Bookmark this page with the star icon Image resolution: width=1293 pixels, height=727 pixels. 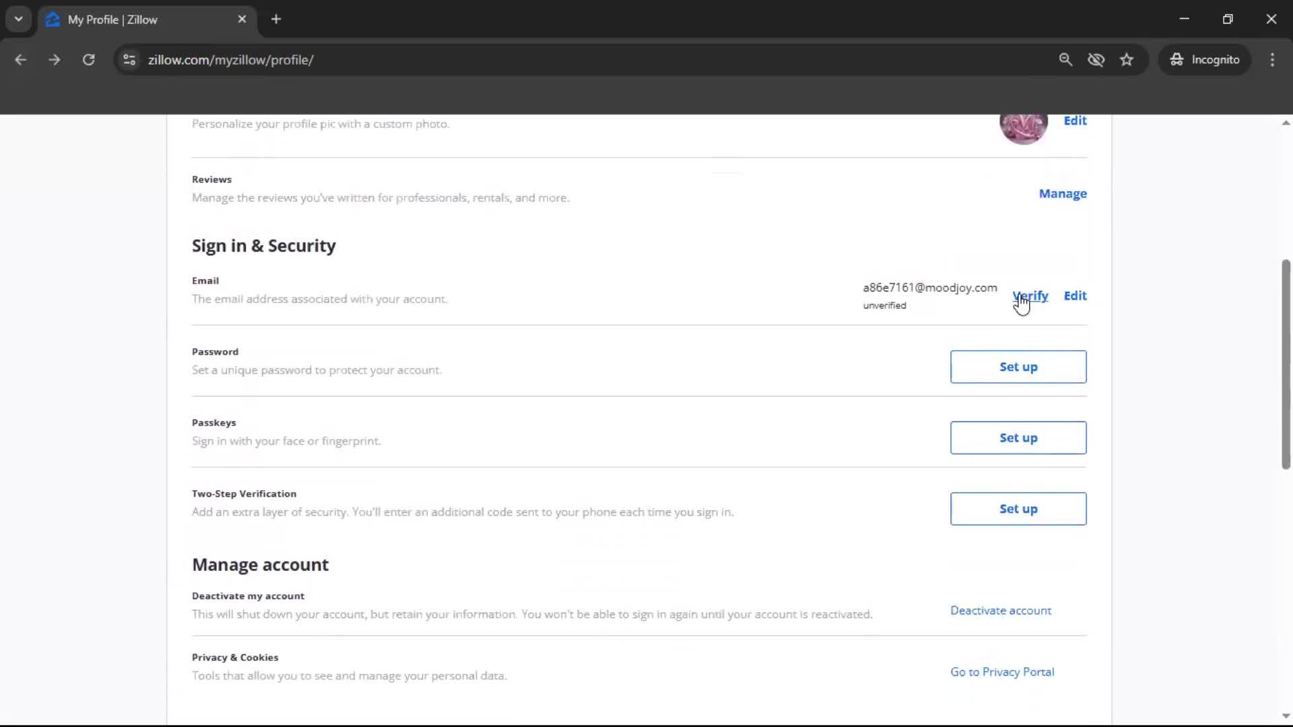[x=1127, y=59]
